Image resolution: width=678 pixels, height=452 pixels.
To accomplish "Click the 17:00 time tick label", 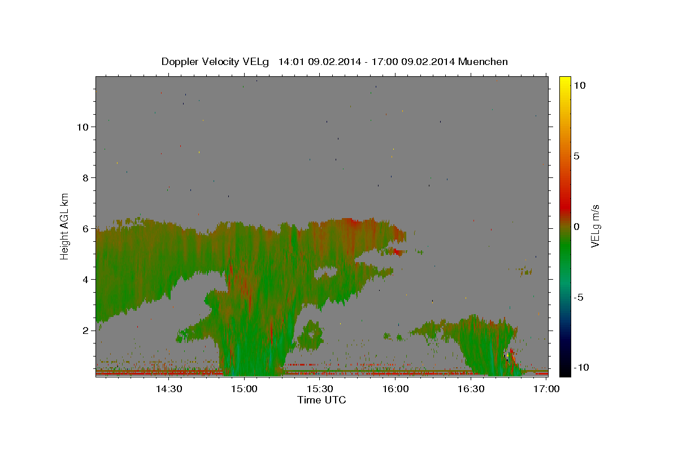I will [x=546, y=389].
